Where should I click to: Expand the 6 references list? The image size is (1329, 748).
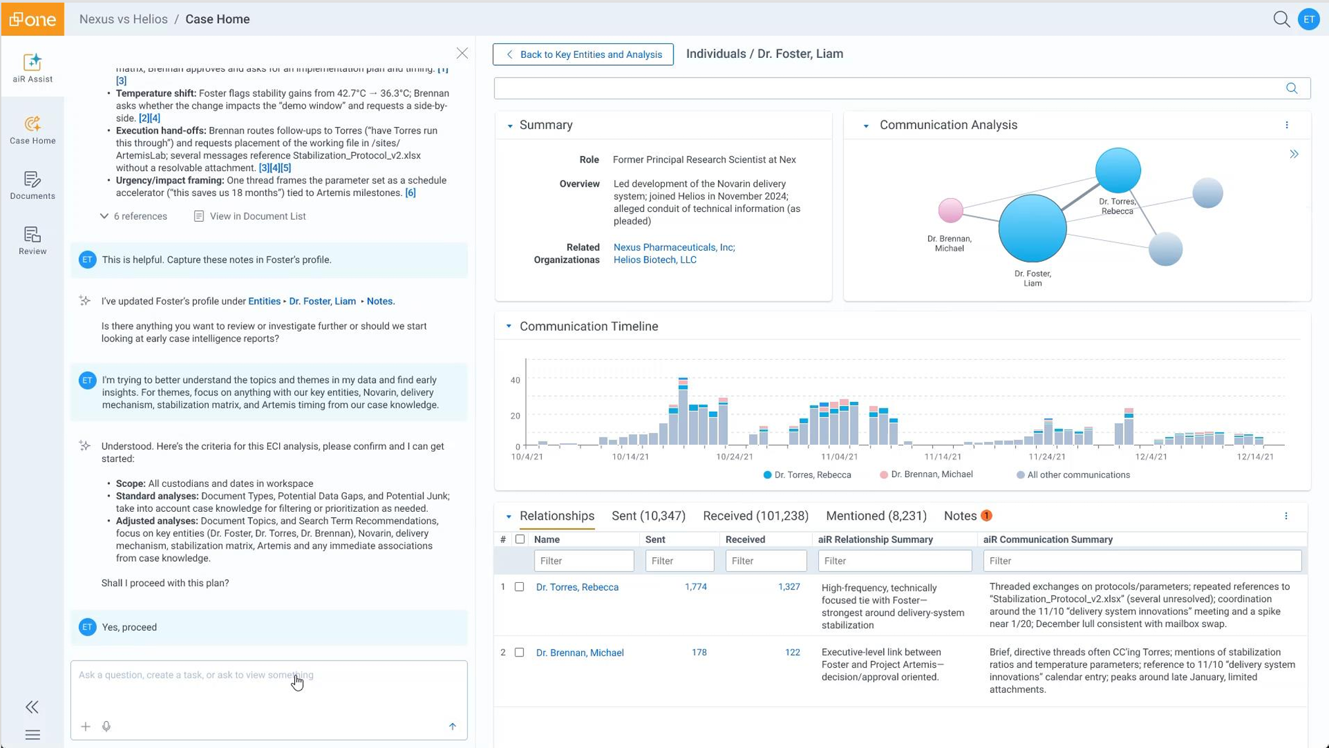click(x=134, y=216)
